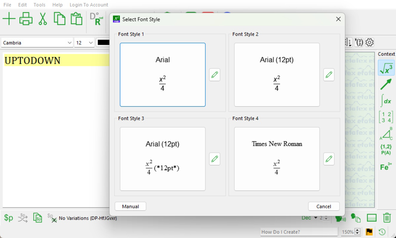
Task: Edit Font Style 4 with pencil icon
Action: [329, 159]
